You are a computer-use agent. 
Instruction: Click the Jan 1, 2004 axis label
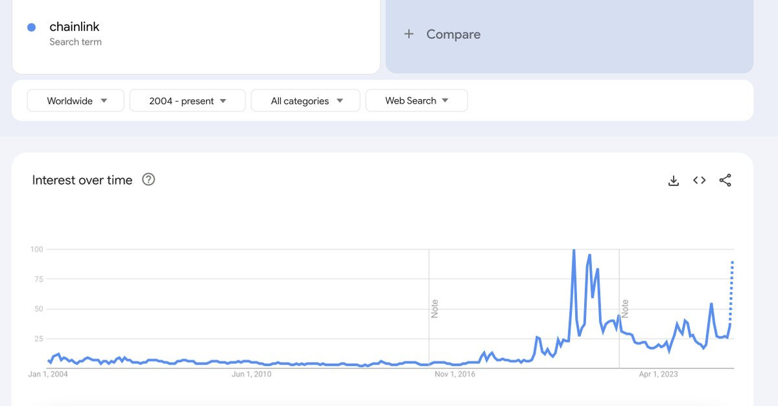click(x=48, y=374)
